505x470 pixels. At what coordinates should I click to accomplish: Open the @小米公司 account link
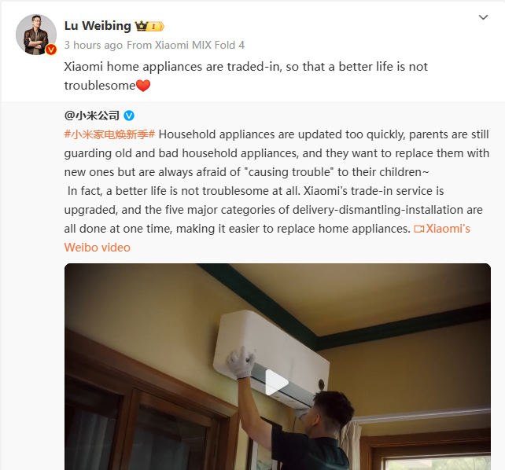click(x=92, y=116)
